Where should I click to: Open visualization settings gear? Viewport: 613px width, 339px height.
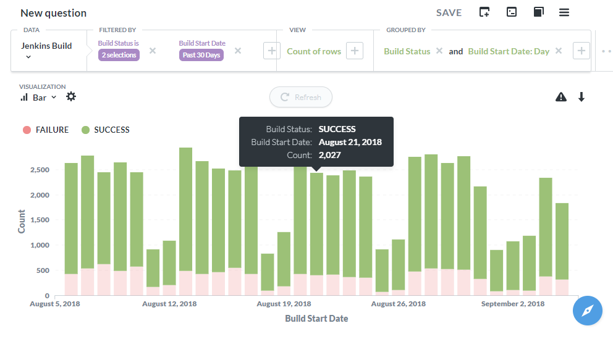(x=71, y=96)
